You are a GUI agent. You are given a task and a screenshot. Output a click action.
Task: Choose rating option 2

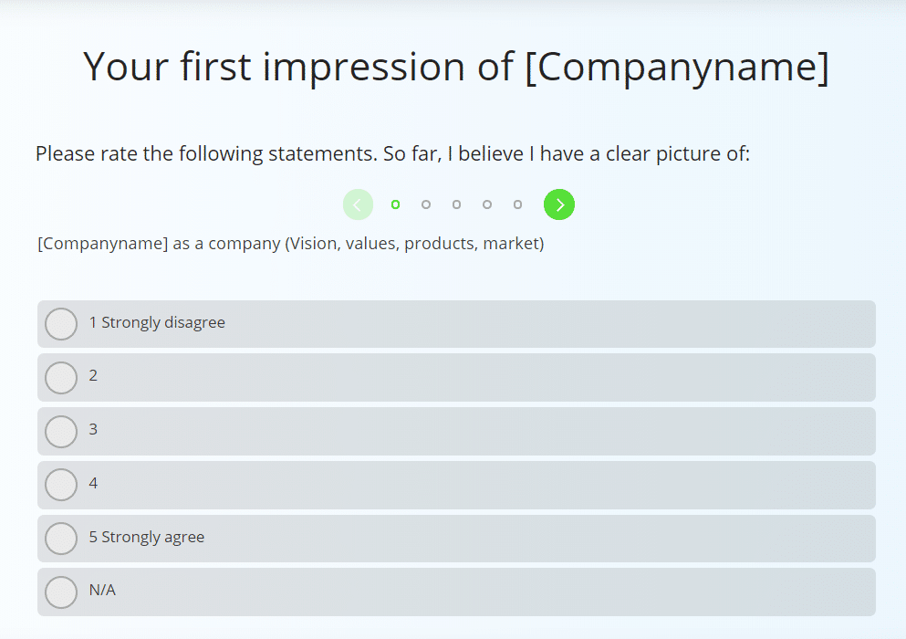pyautogui.click(x=60, y=377)
